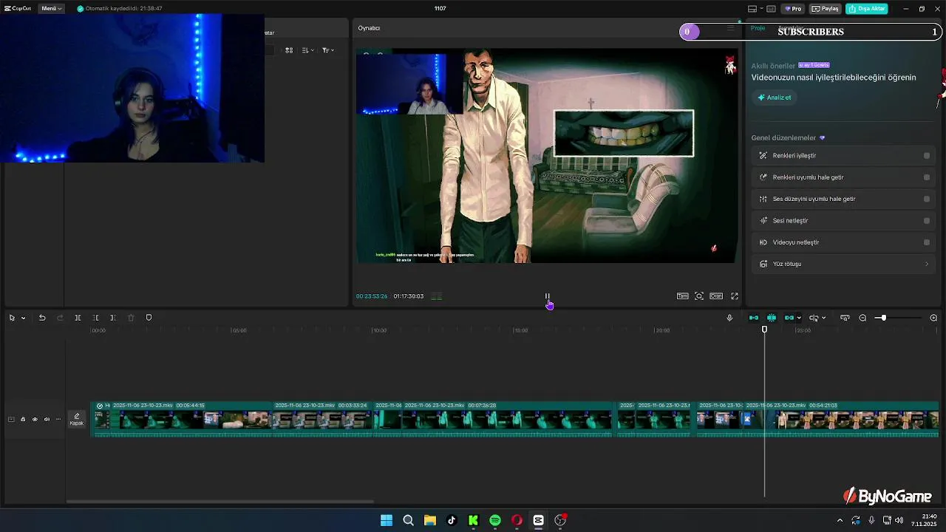Select the clip labeled 00:03:33:24
The image size is (946, 532).
pos(322,420)
